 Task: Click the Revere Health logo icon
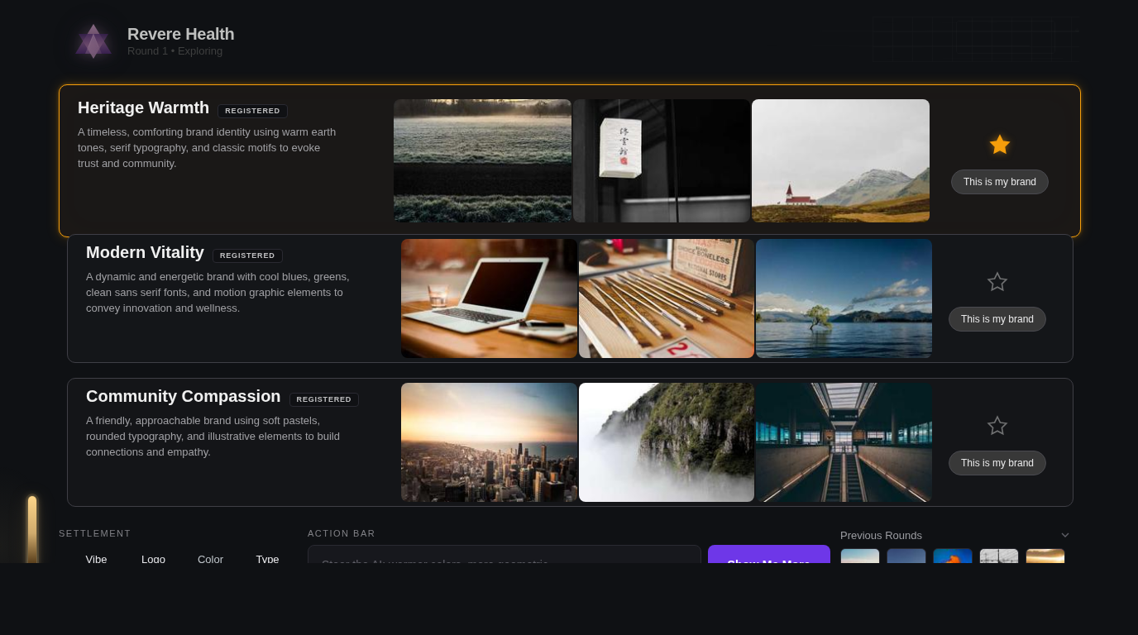tap(93, 41)
